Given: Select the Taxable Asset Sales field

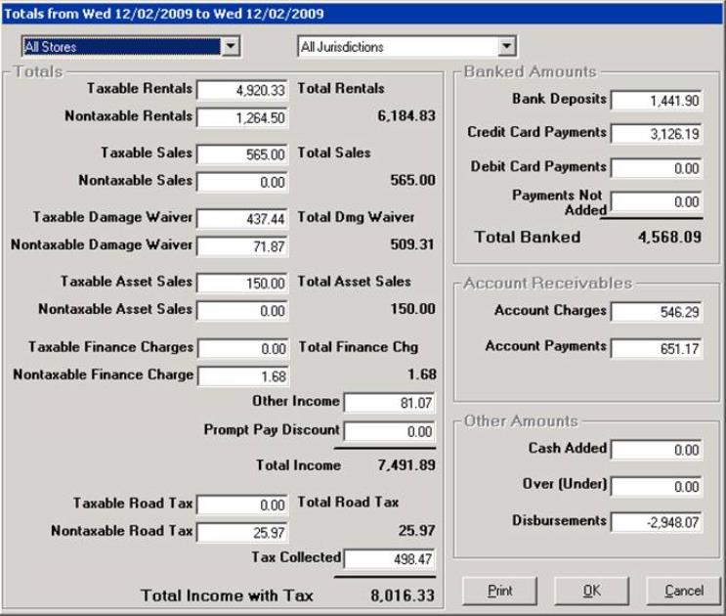Looking at the screenshot, I should point(242,284).
